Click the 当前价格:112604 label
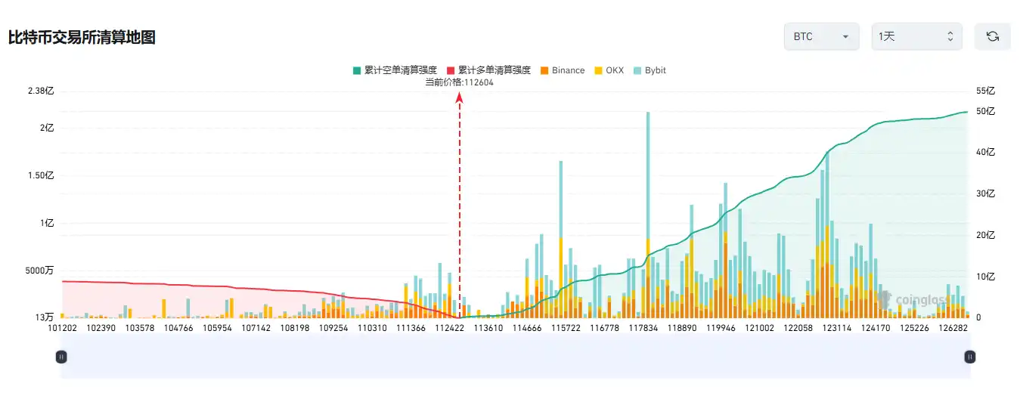This screenshot has height=399, width=1020. [x=459, y=82]
